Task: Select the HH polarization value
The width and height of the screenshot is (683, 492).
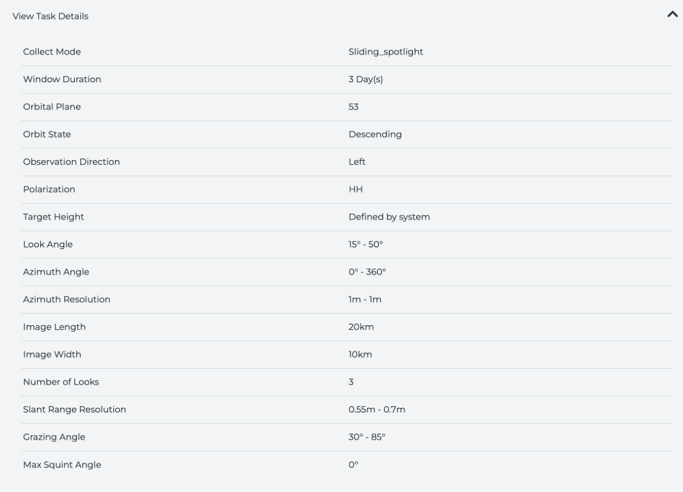Action: [x=355, y=189]
